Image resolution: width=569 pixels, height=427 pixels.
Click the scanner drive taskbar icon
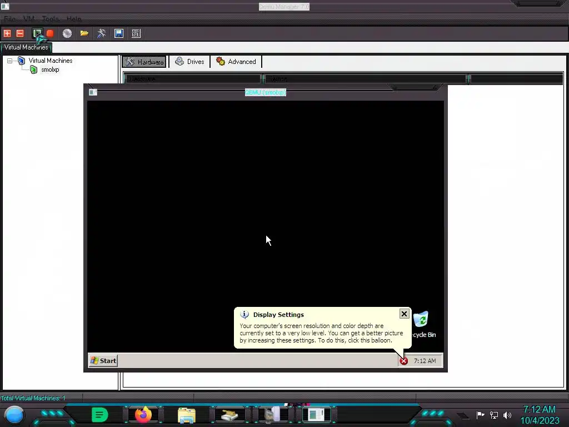point(229,415)
